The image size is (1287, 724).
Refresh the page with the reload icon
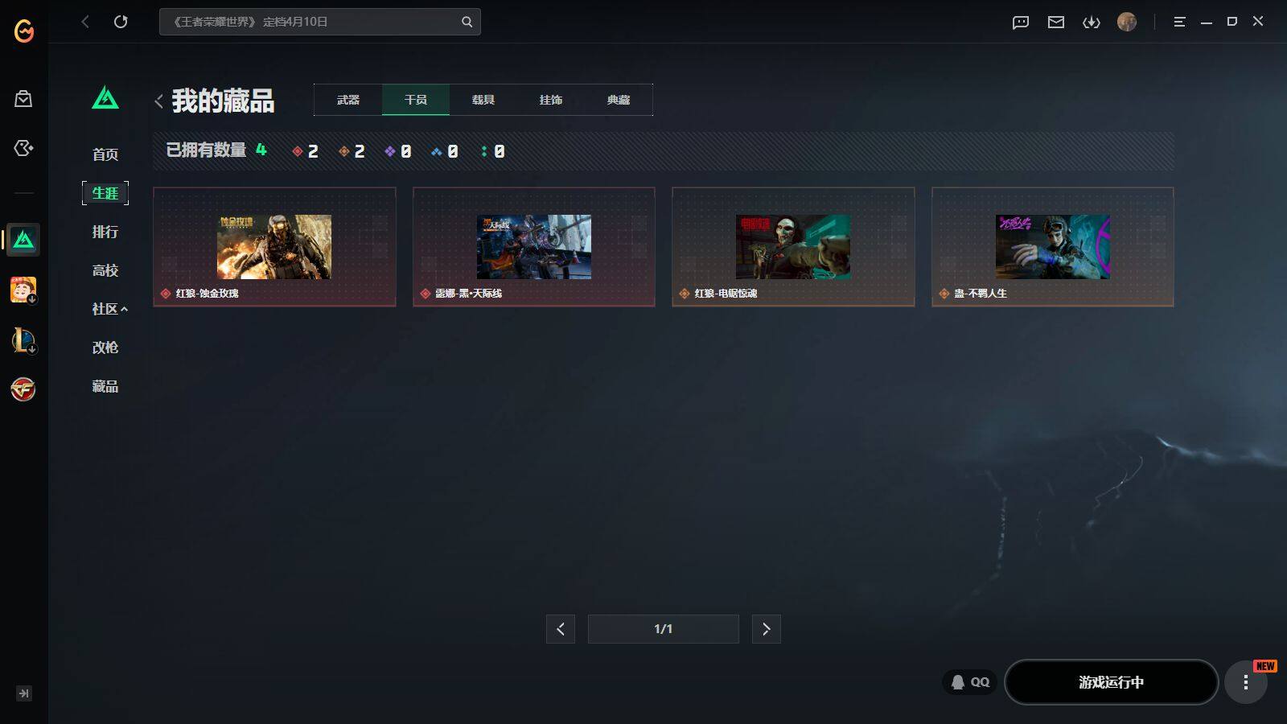(121, 22)
